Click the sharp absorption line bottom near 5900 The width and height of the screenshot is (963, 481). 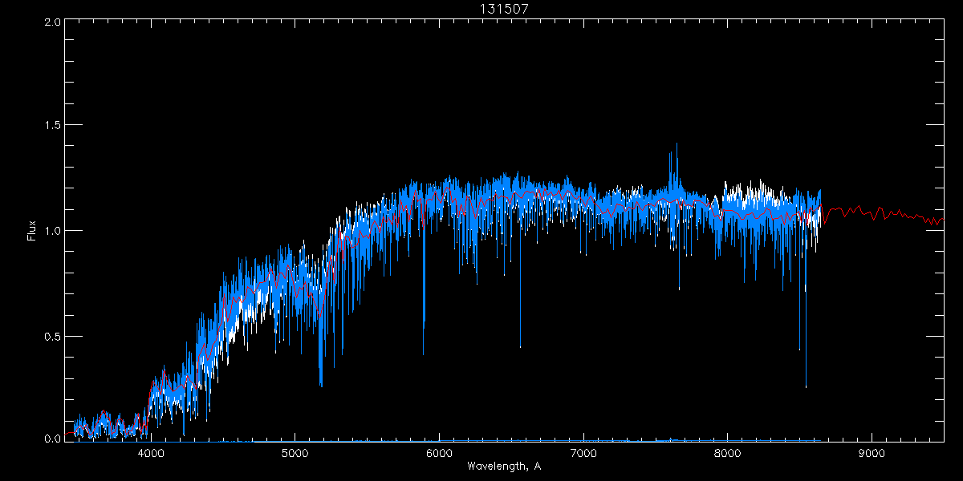point(424,353)
